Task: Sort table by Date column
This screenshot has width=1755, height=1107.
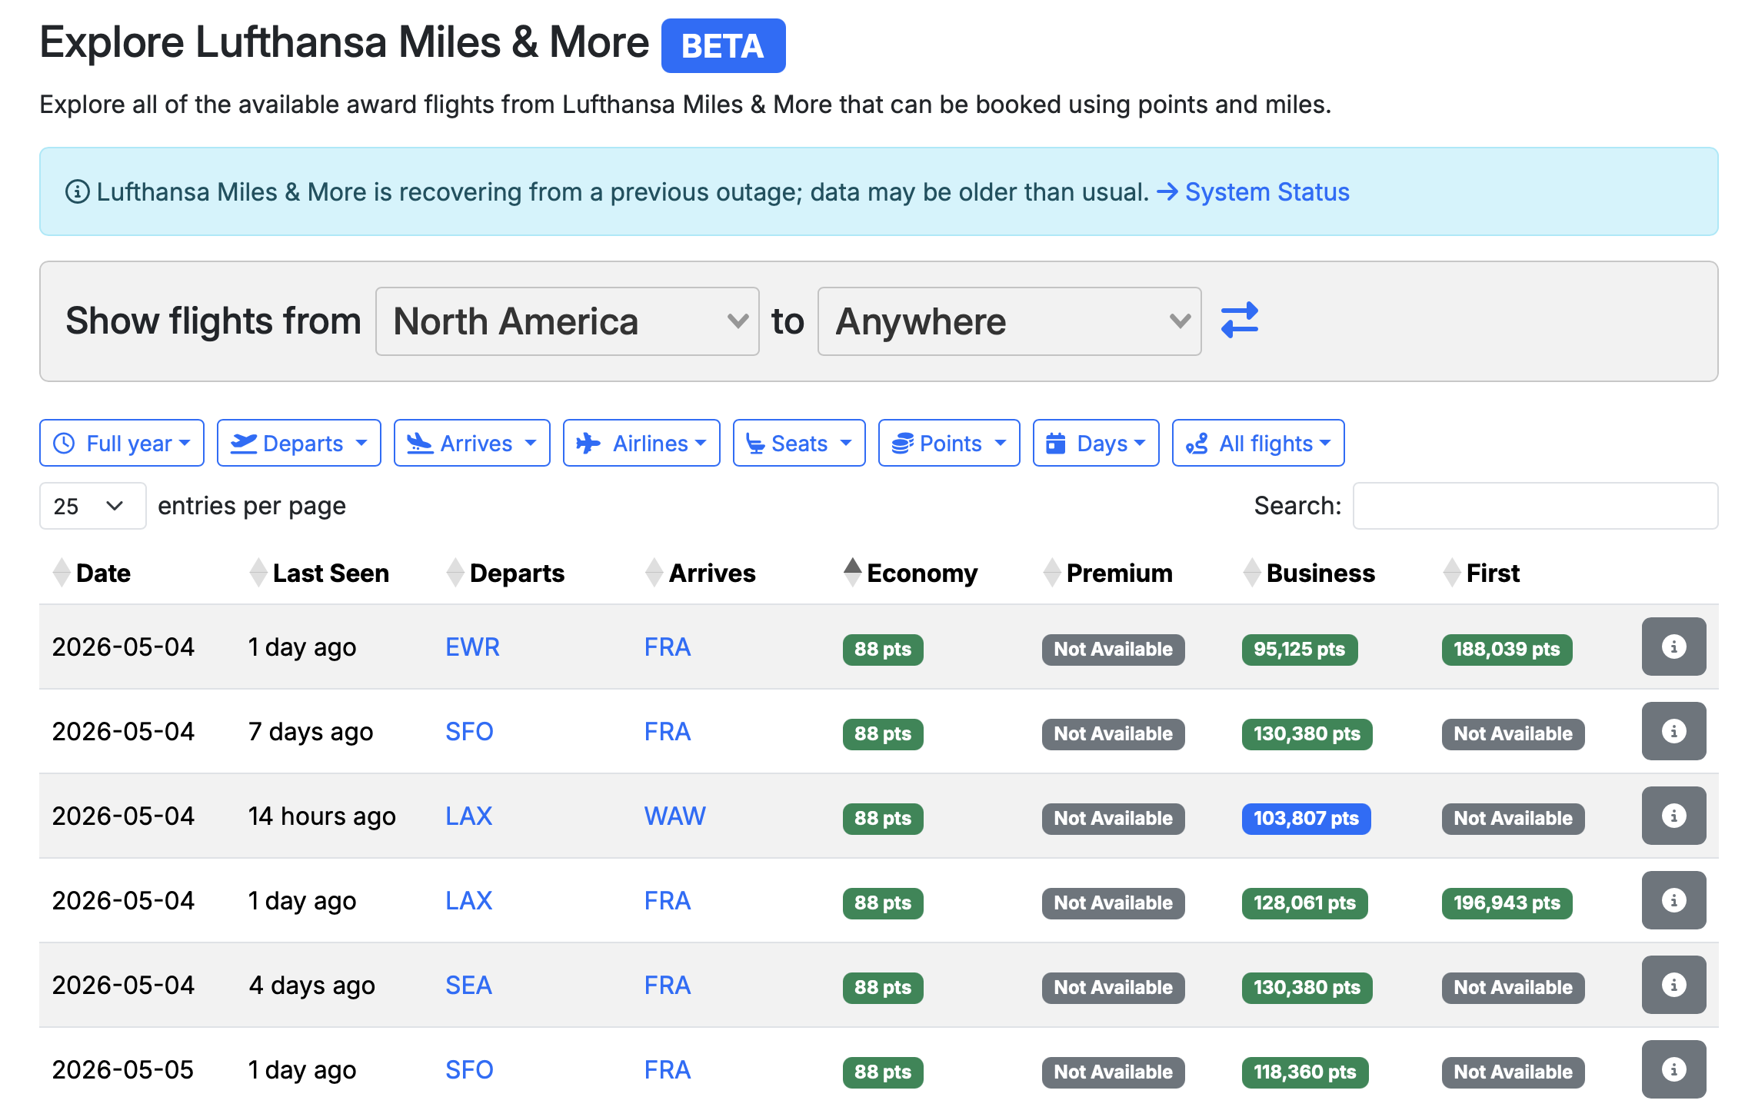Action: pos(92,573)
